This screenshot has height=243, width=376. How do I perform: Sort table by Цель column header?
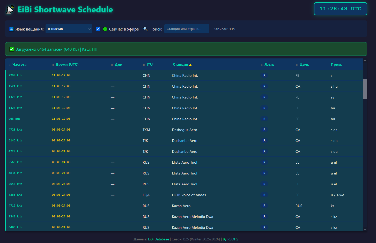(x=304, y=64)
